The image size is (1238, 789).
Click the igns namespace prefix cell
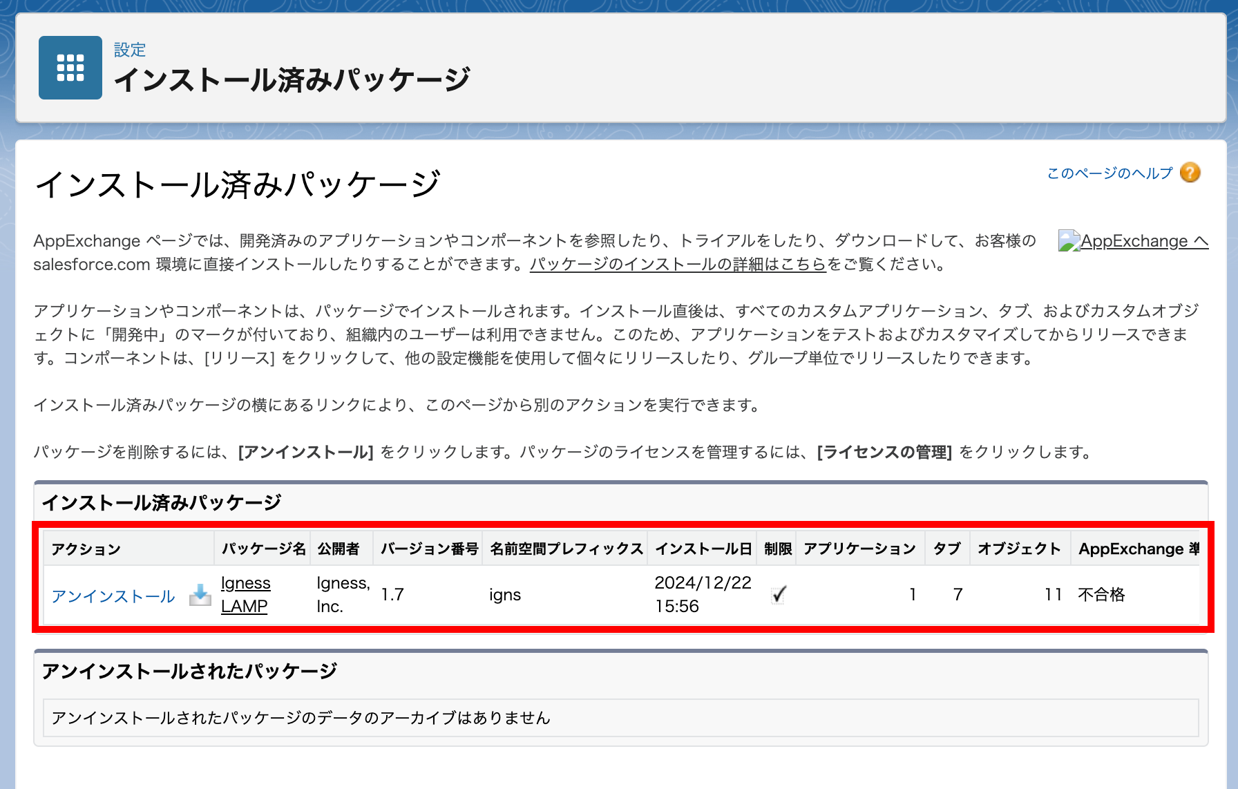505,595
